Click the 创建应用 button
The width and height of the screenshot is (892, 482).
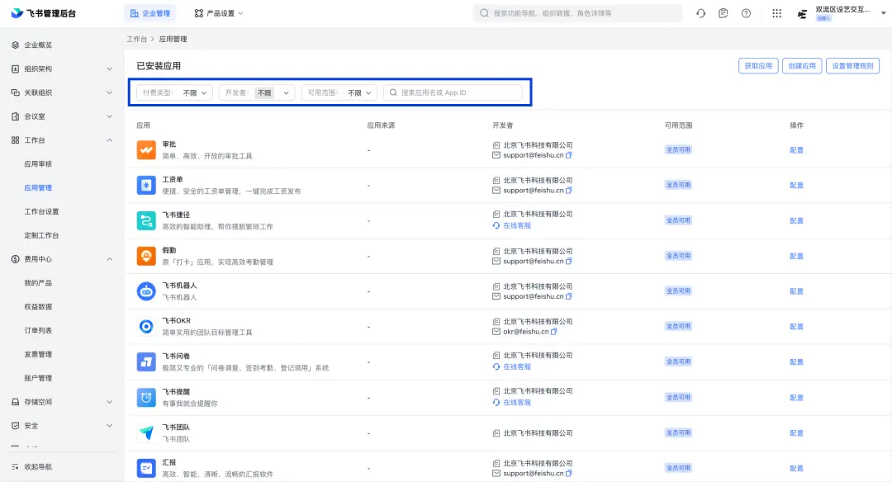click(802, 66)
